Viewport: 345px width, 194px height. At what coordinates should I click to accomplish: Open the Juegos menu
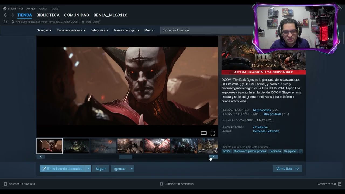pyautogui.click(x=43, y=9)
